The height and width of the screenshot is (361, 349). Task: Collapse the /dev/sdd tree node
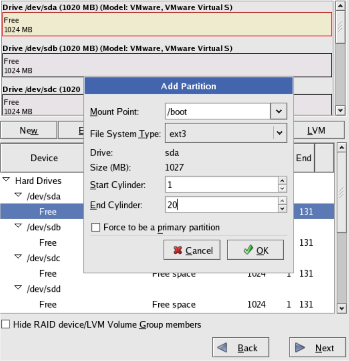click(x=18, y=288)
